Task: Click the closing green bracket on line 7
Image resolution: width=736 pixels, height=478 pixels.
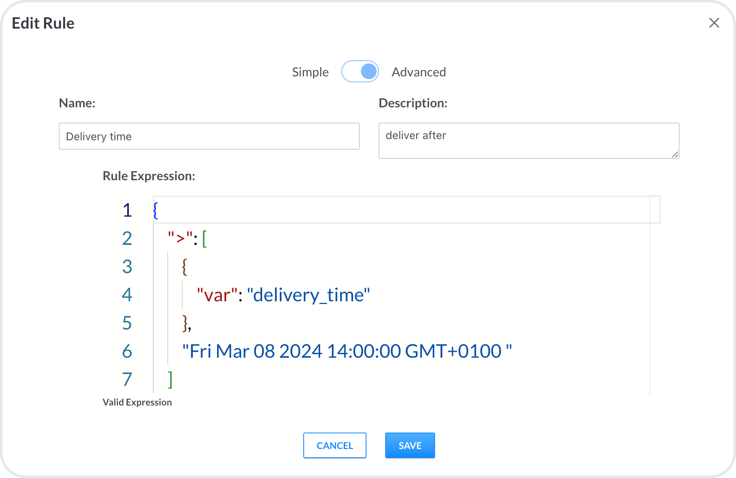Action: click(x=170, y=380)
